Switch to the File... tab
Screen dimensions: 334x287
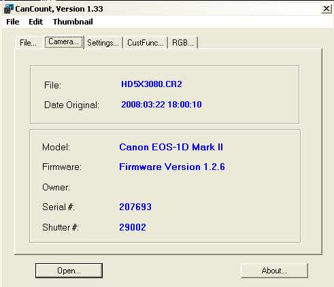(x=29, y=43)
